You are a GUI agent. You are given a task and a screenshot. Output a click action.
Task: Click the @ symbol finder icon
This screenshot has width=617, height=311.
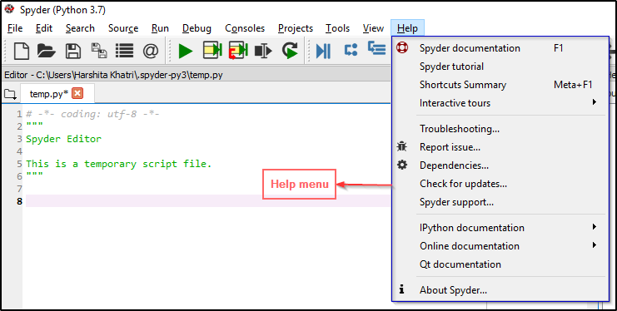pyautogui.click(x=151, y=51)
